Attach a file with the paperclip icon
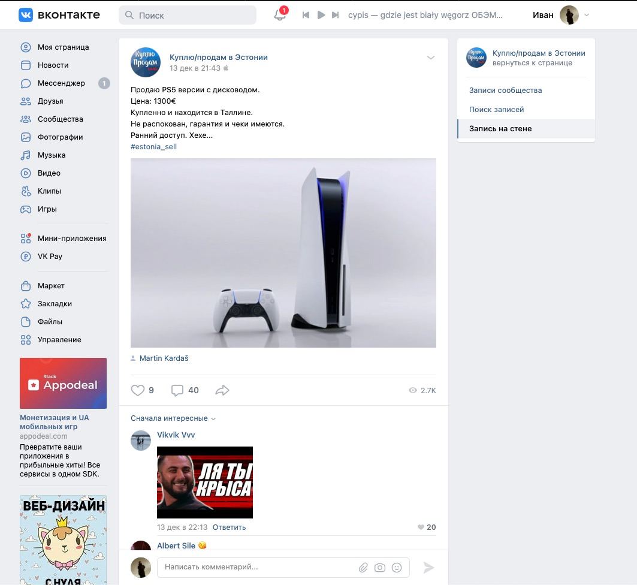The width and height of the screenshot is (637, 585). coord(363,568)
